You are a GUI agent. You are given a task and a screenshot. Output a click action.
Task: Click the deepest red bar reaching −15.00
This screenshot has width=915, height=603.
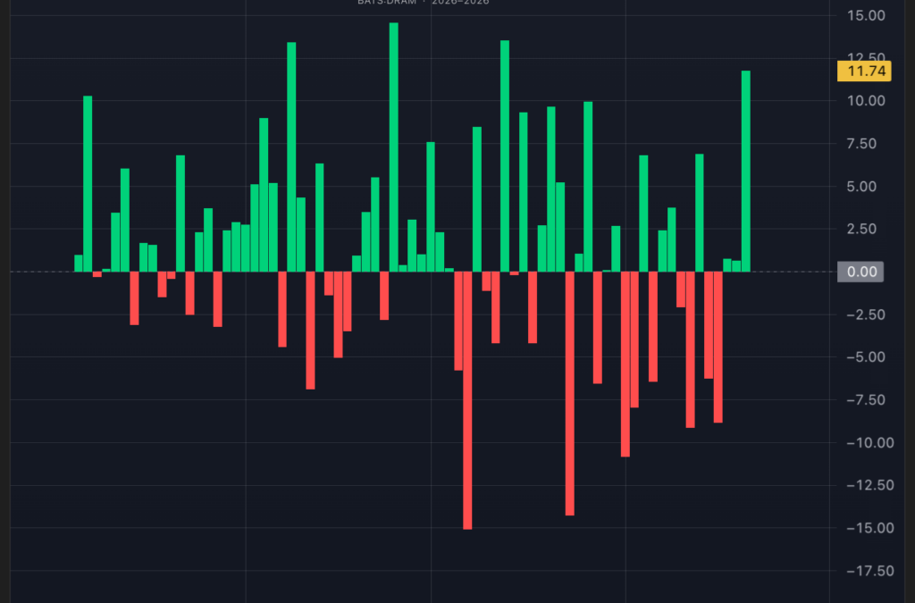467,400
